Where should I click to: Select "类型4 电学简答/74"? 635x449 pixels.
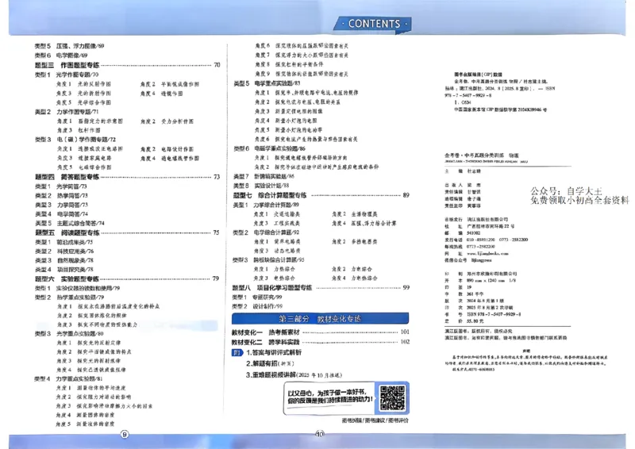(61, 213)
